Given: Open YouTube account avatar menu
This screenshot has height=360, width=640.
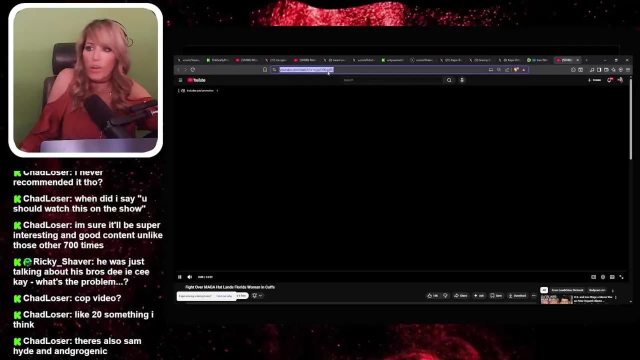Looking at the screenshot, I should (x=620, y=80).
